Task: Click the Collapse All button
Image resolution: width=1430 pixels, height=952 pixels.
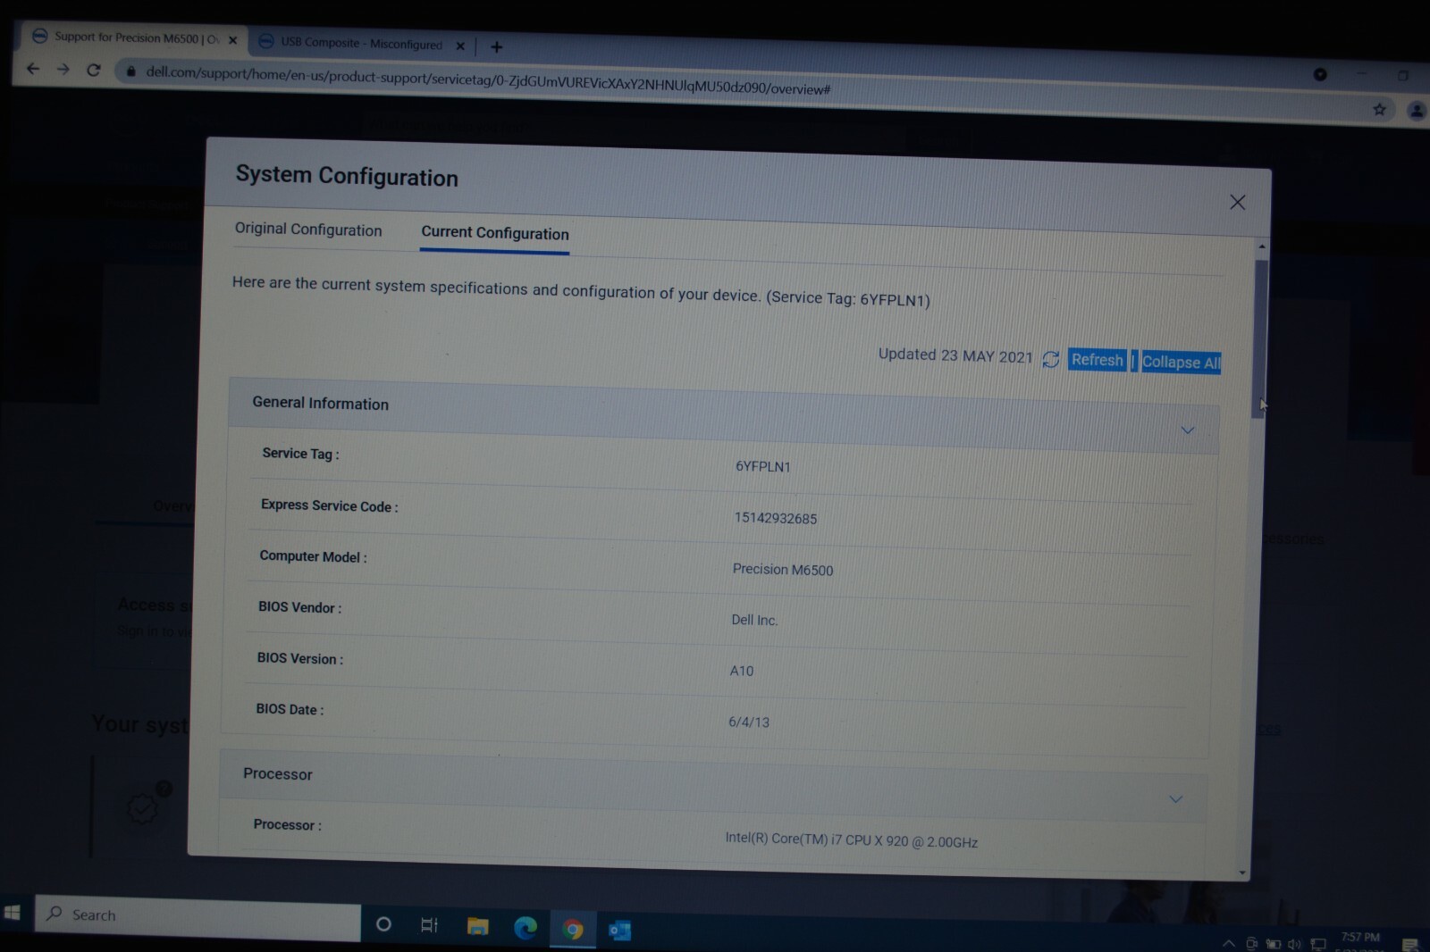Action: tap(1181, 362)
